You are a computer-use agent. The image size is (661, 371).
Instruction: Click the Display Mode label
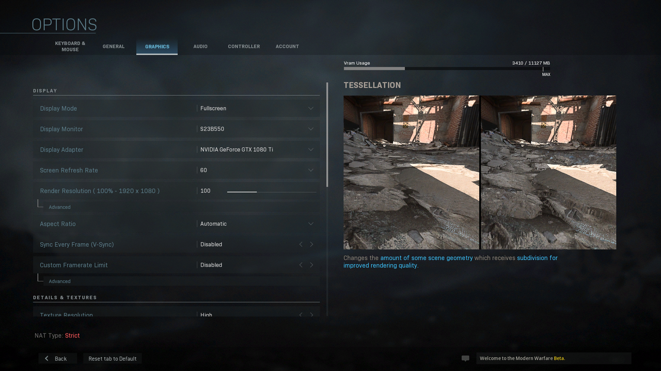[58, 108]
